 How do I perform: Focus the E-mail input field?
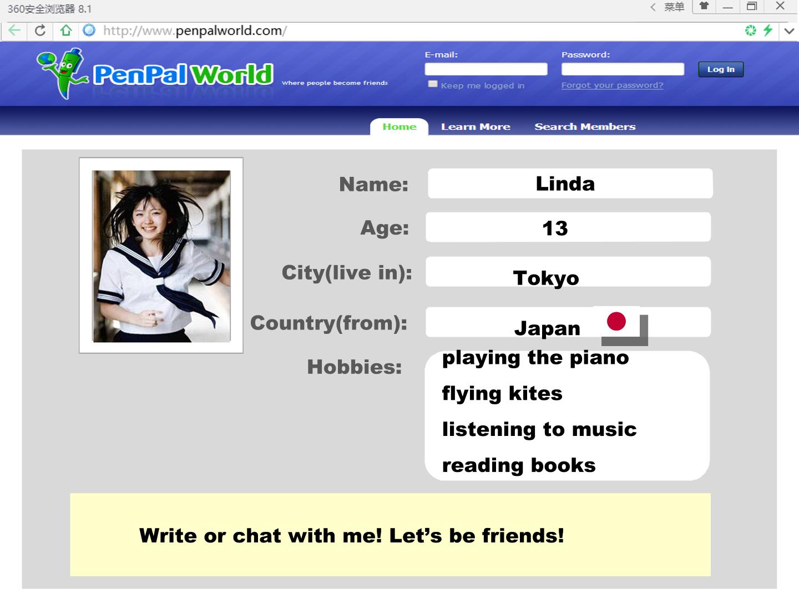click(486, 69)
